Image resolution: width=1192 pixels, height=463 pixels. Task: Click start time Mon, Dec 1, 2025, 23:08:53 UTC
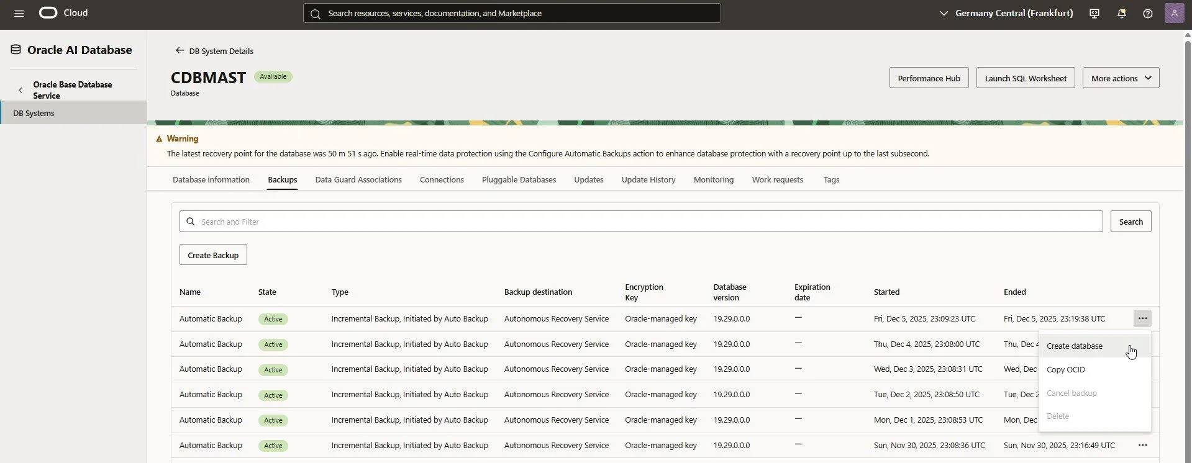[x=928, y=420]
